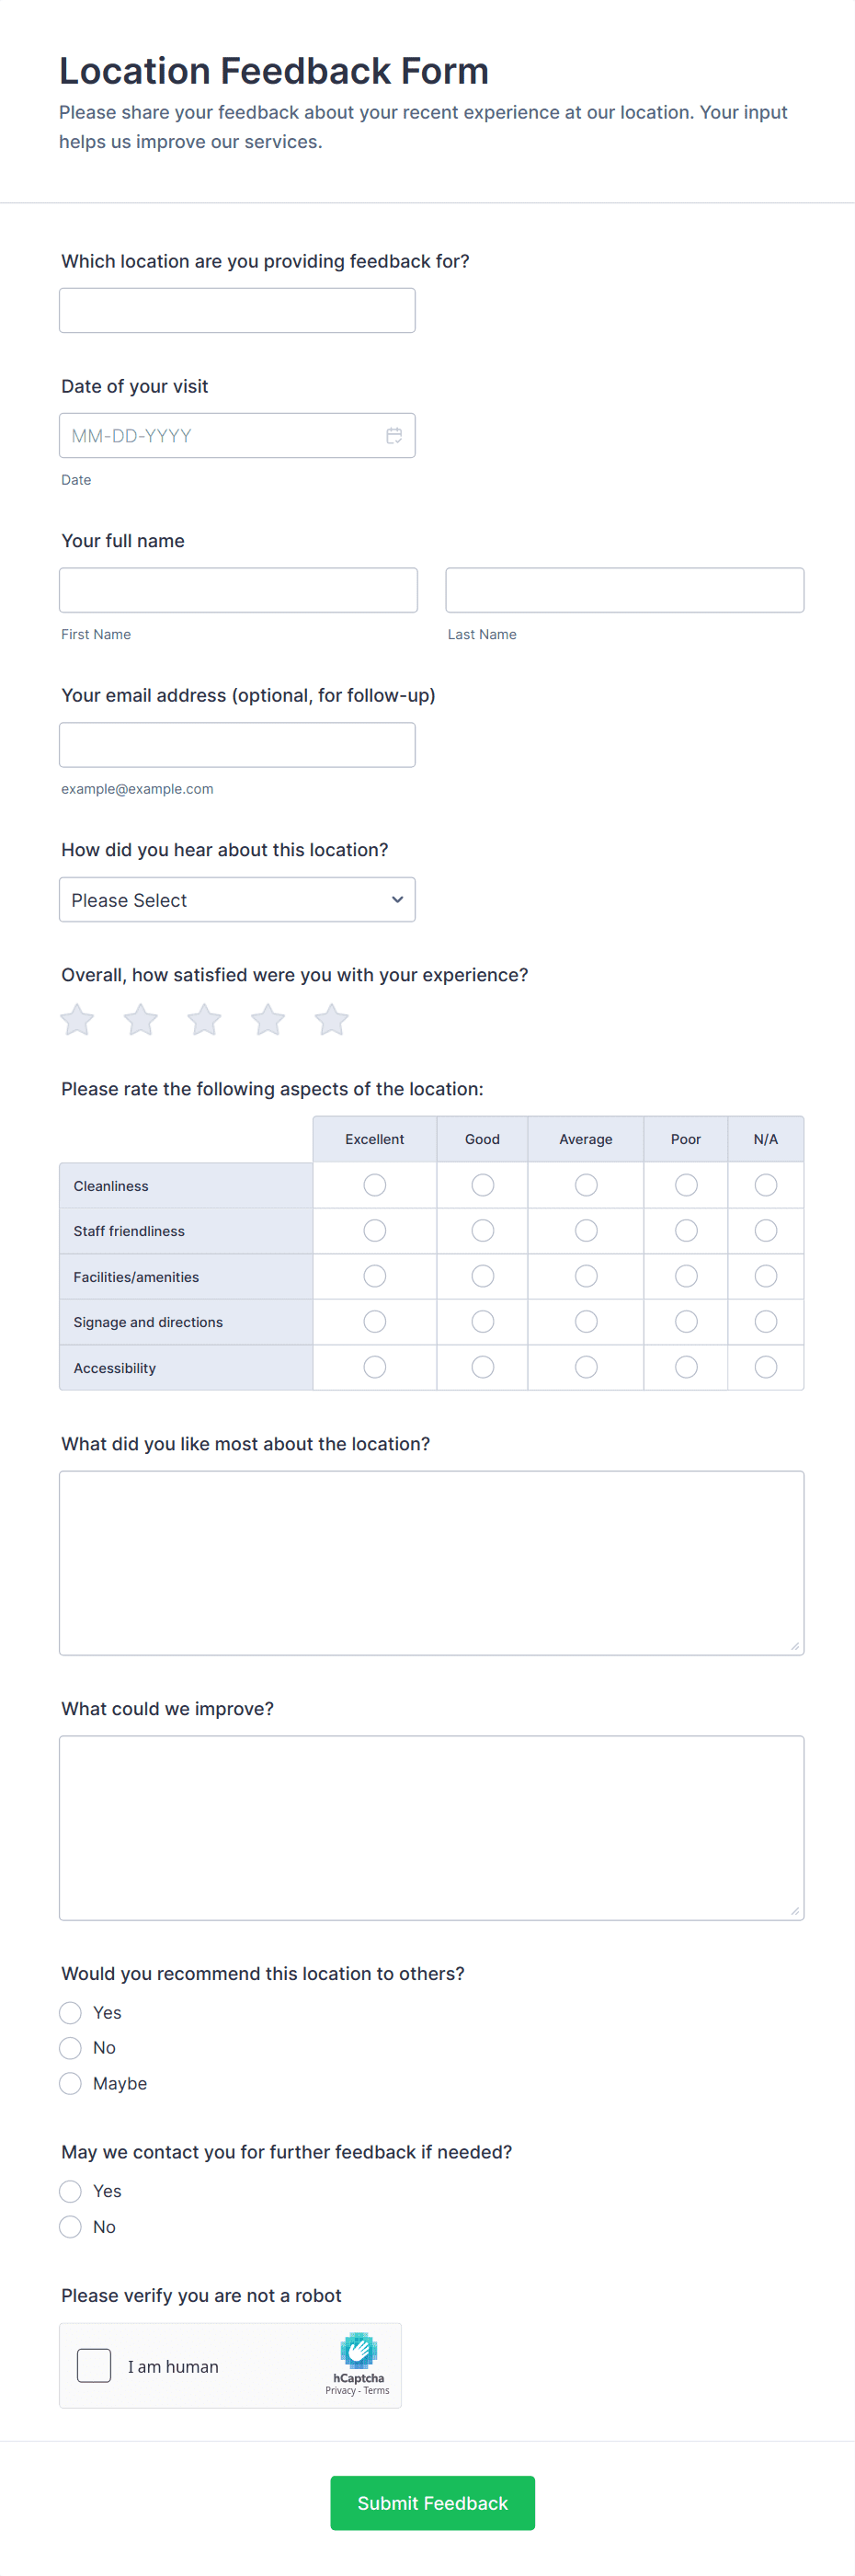Focus the location feedback text field
Viewport: 855px width, 2576px height.
click(x=237, y=311)
